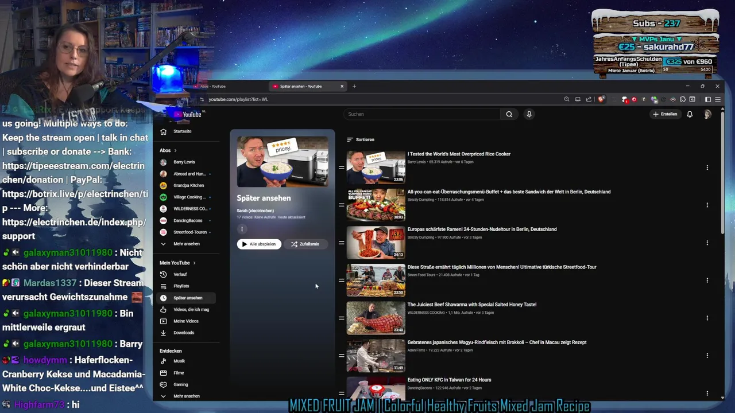Viewport: 735px width, 413px height.
Task: Go to Startseite in the sidebar
Action: click(187, 131)
